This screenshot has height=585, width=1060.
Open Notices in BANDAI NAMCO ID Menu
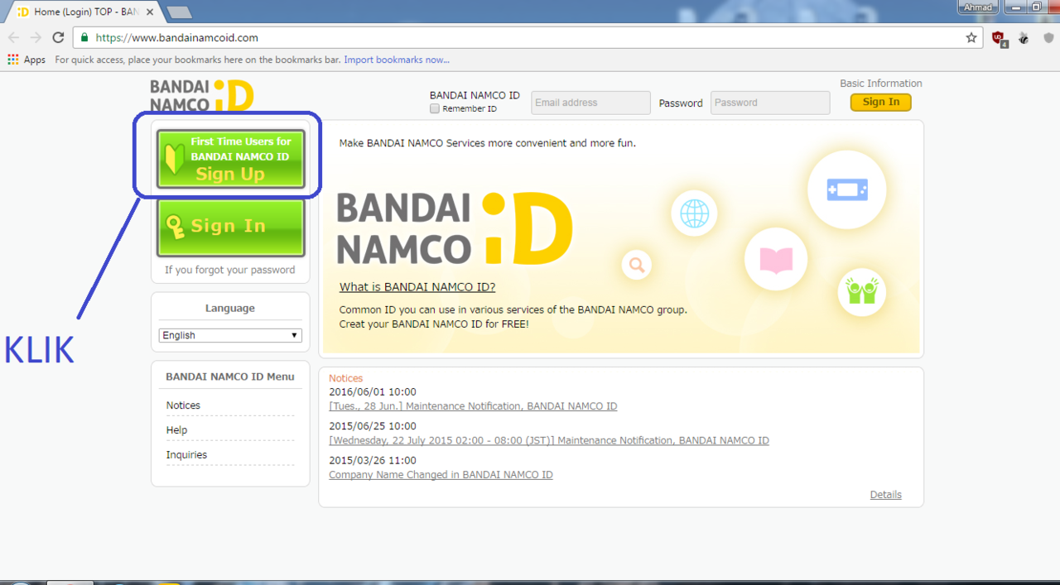click(x=183, y=405)
